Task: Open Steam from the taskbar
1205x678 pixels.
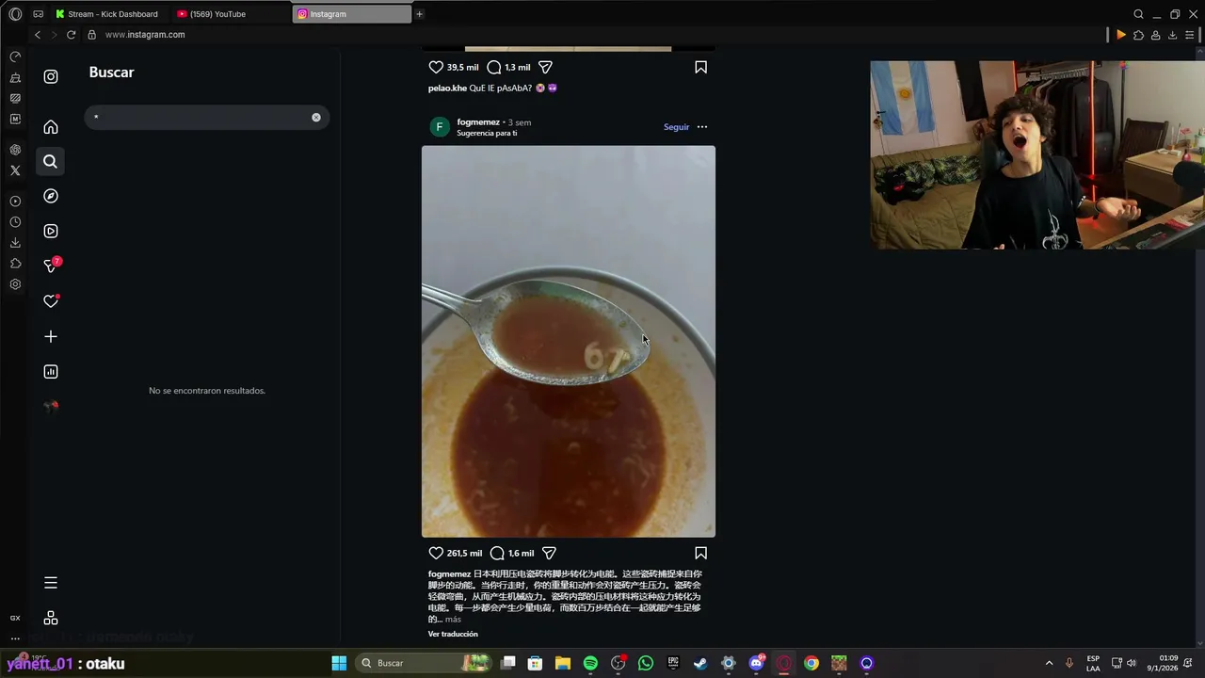Action: [700, 663]
